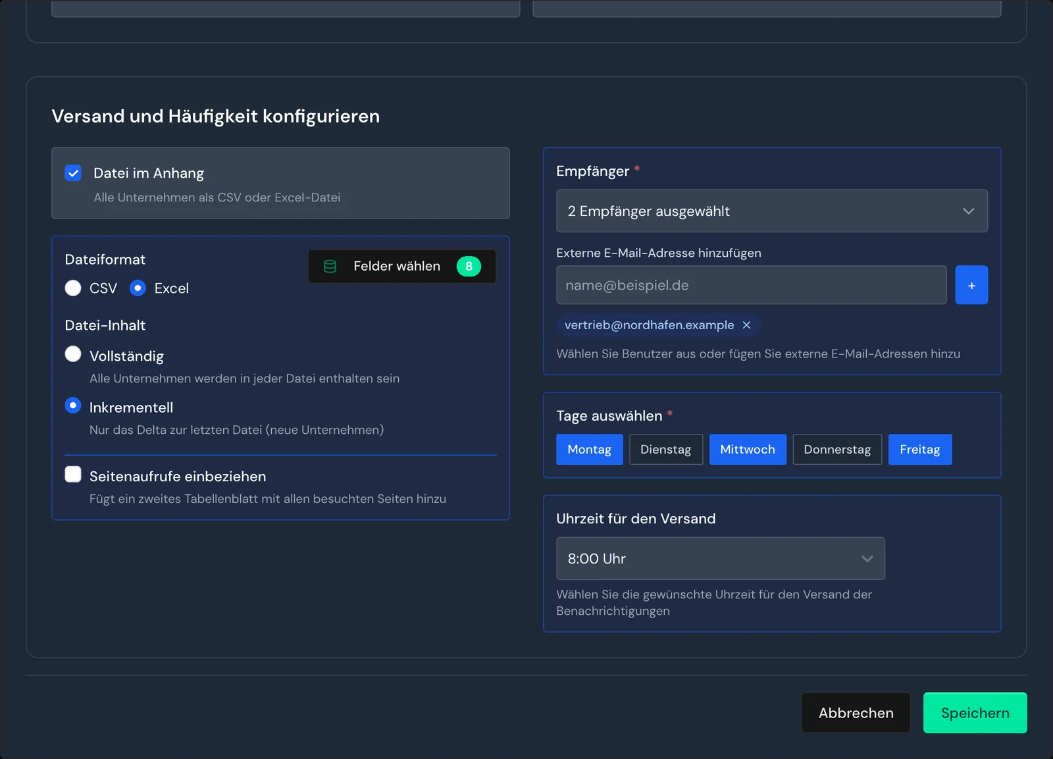Click the Seitenaufrufe einbeziehen label
Image resolution: width=1053 pixels, height=759 pixels.
178,477
